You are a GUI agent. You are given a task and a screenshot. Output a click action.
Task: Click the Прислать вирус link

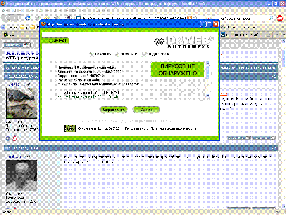coord(137,128)
